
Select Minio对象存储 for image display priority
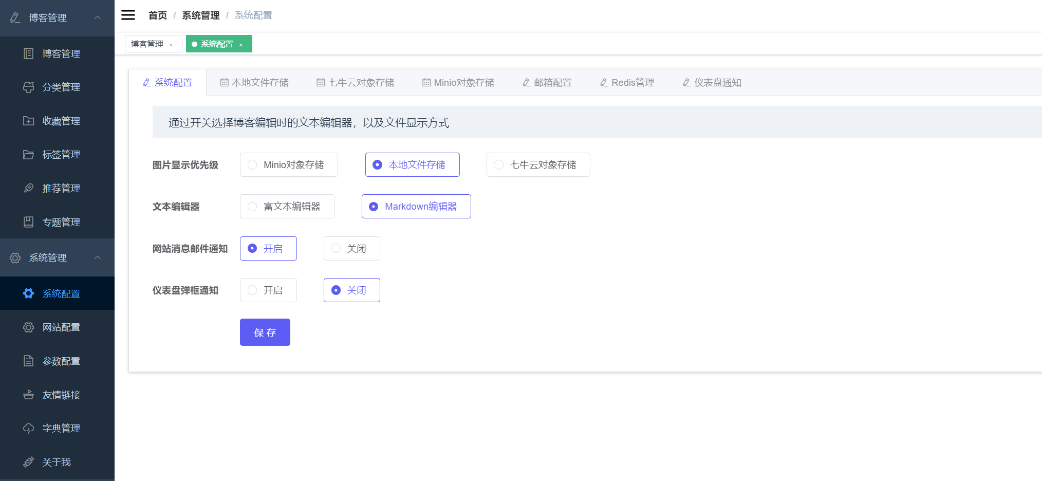click(x=289, y=164)
